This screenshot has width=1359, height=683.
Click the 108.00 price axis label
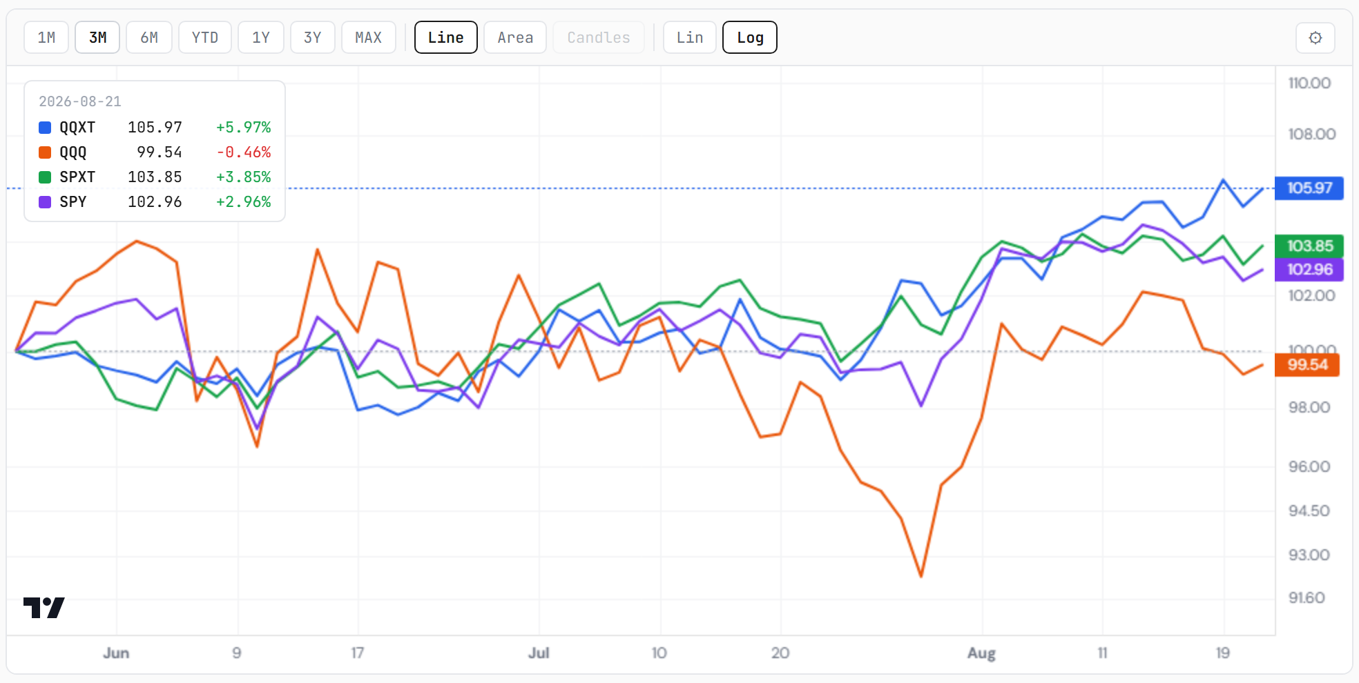click(1311, 135)
